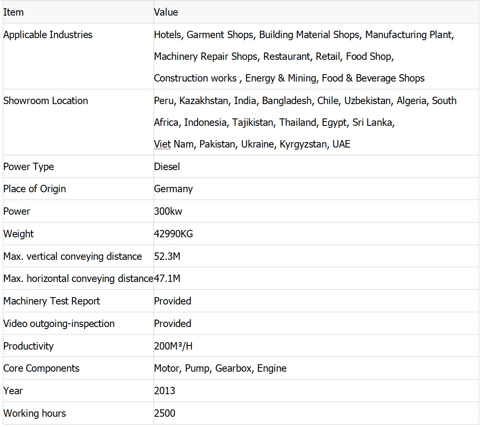
Task: Click the value '2500'
Action: point(165,413)
